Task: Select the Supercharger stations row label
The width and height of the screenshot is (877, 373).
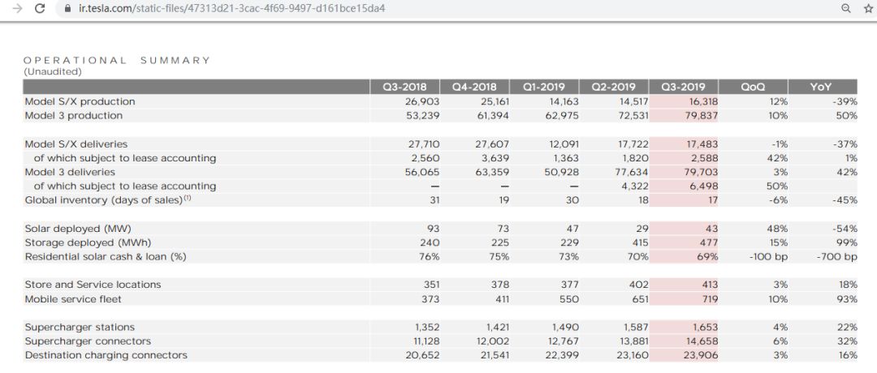Action: 80,328
